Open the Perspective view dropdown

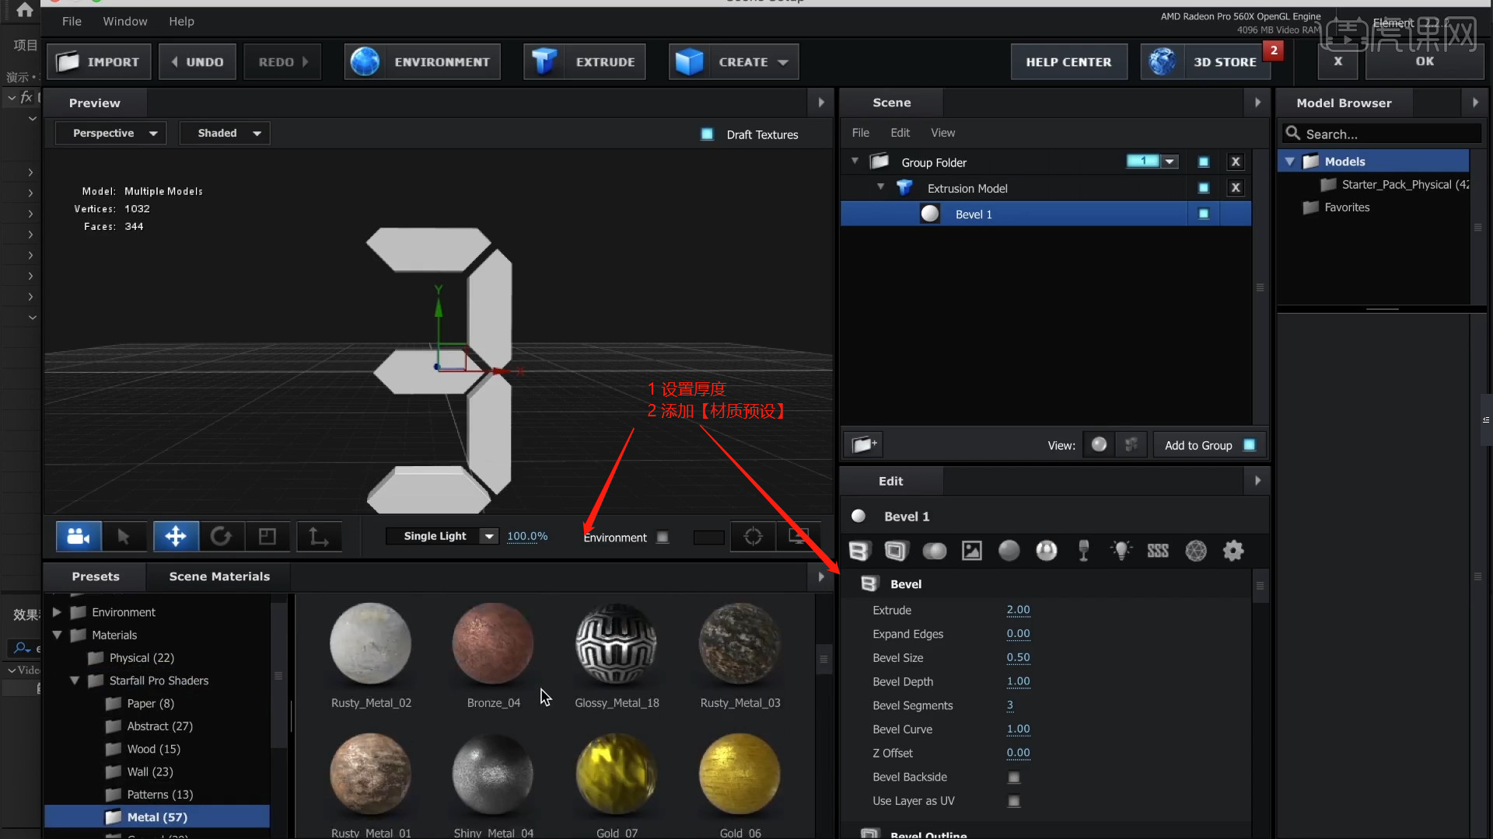110,133
